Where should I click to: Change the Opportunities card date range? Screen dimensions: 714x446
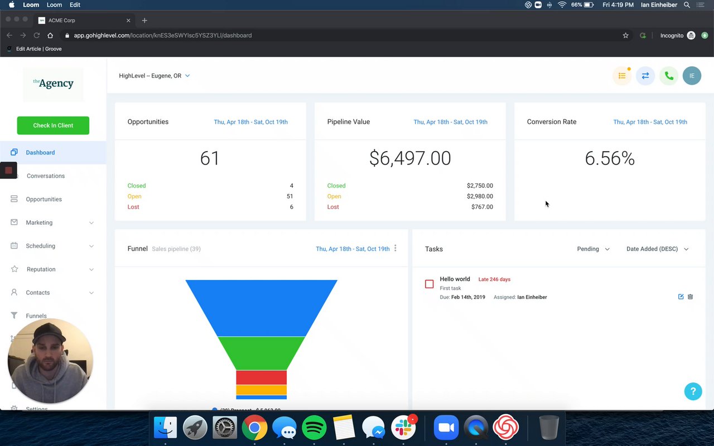click(x=251, y=122)
